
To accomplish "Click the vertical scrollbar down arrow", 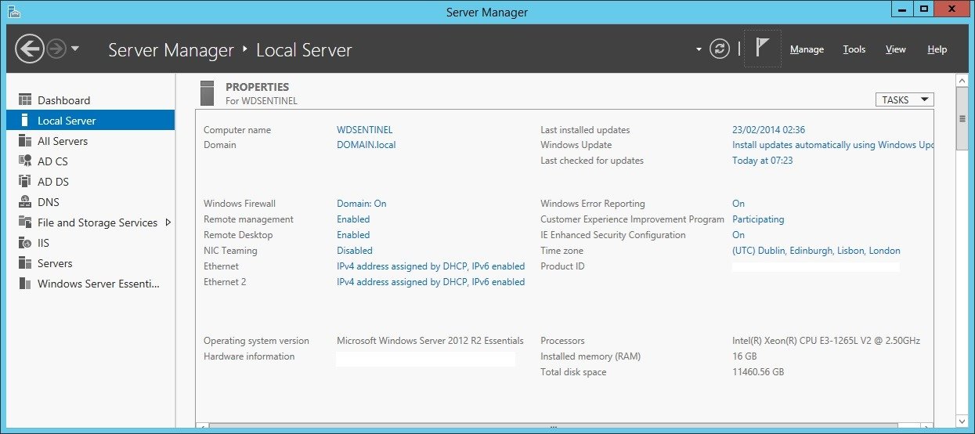I will click(x=962, y=421).
